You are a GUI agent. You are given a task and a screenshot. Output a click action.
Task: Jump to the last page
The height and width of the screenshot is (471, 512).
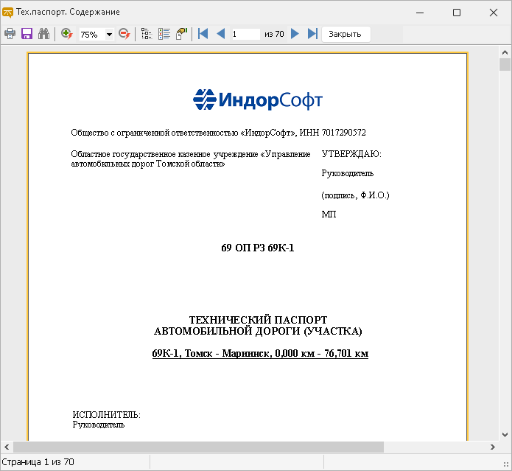pyautogui.click(x=312, y=34)
